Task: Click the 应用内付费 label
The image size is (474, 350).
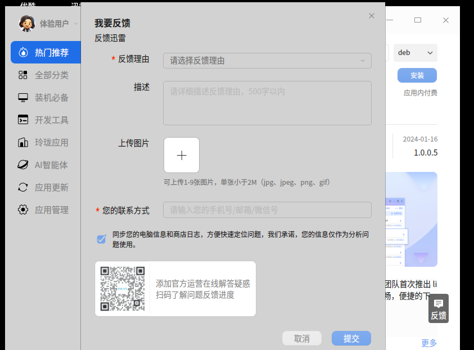Action: pyautogui.click(x=421, y=93)
